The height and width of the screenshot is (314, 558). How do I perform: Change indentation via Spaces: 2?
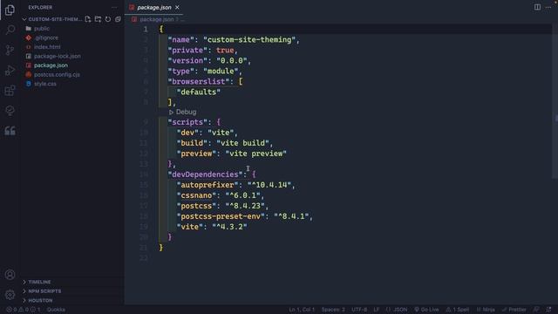pyautogui.click(x=333, y=310)
